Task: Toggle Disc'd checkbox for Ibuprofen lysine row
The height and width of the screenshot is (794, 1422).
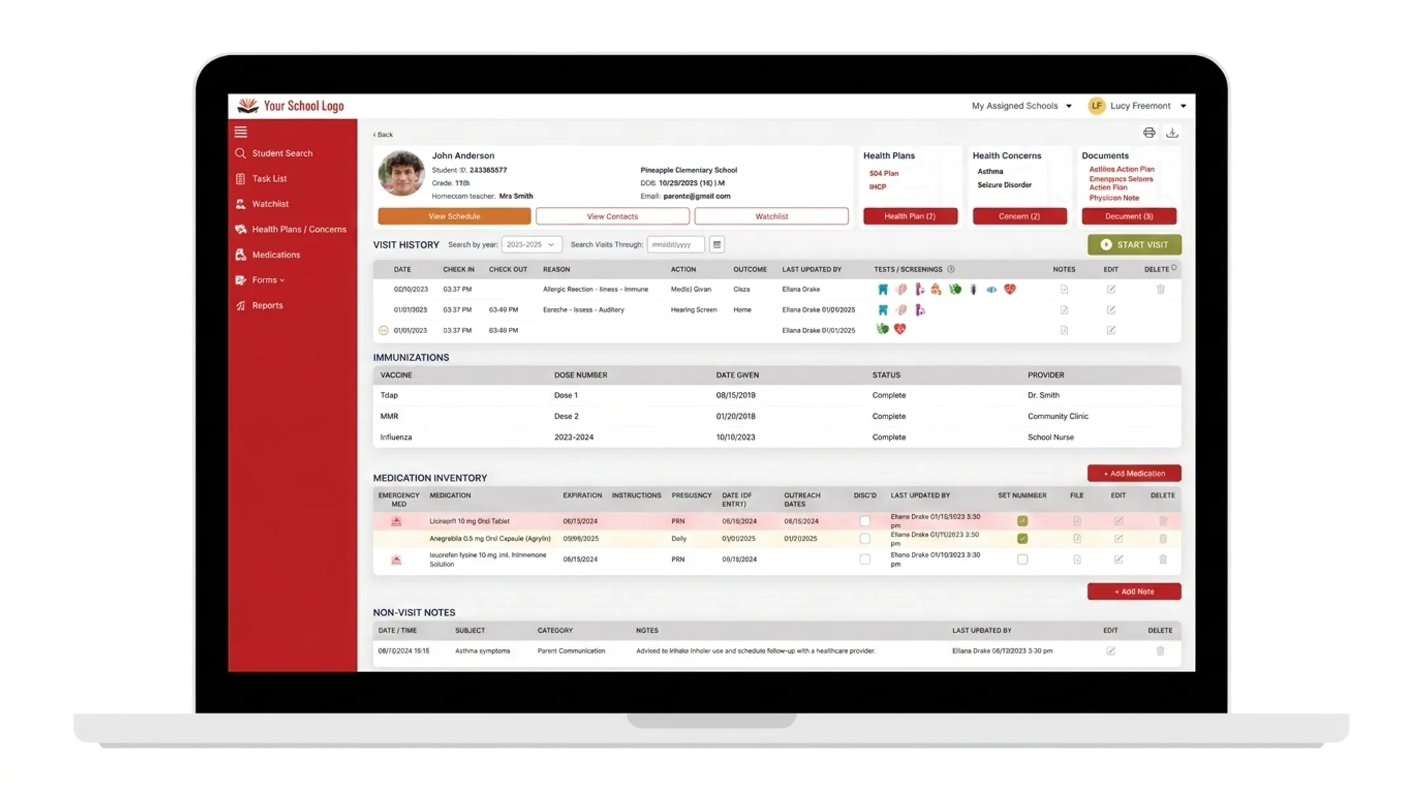Action: click(864, 559)
